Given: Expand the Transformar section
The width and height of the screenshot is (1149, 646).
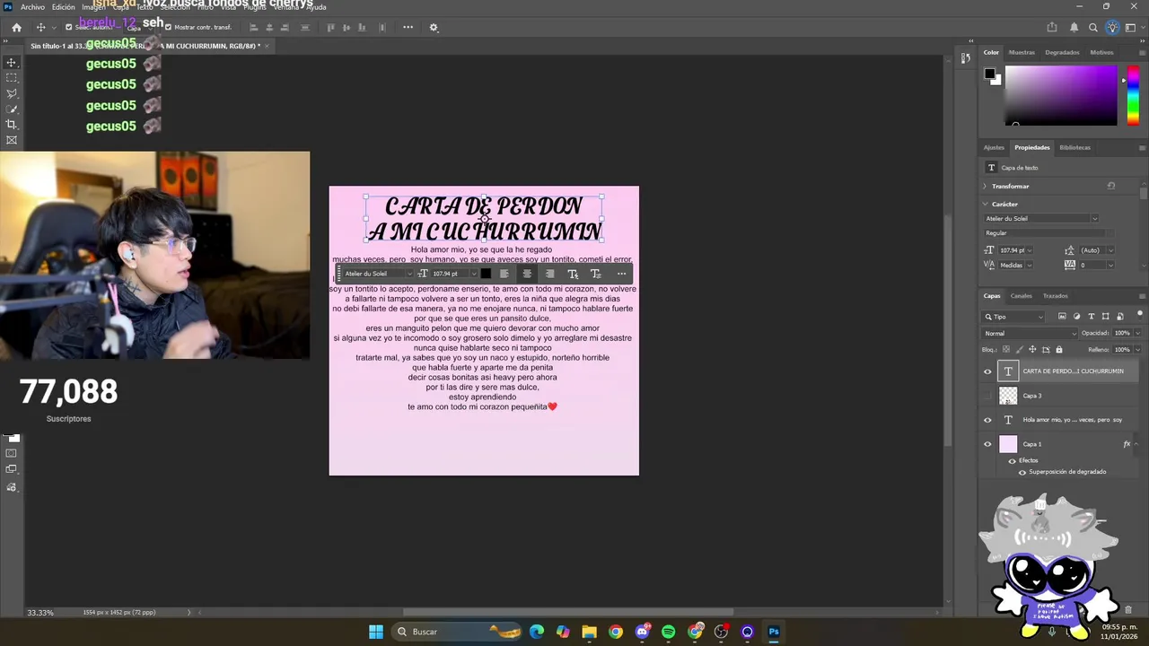Looking at the screenshot, I should click(985, 187).
